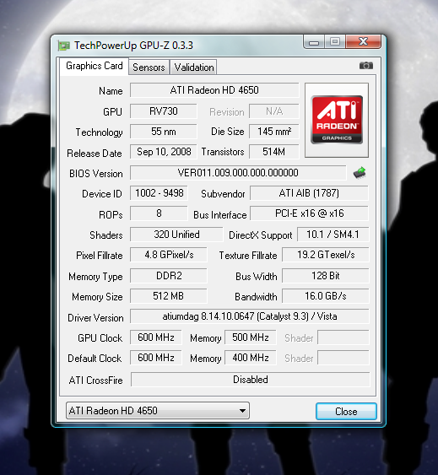Screen dimensions: 438x475
Task: Click DirectX Support value 10.1 / SM4.1
Action: click(x=333, y=235)
